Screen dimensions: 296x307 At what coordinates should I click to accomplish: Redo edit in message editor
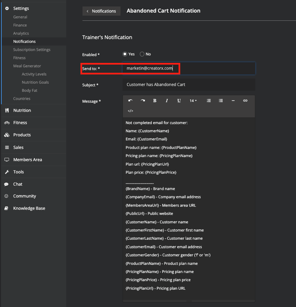(143, 100)
